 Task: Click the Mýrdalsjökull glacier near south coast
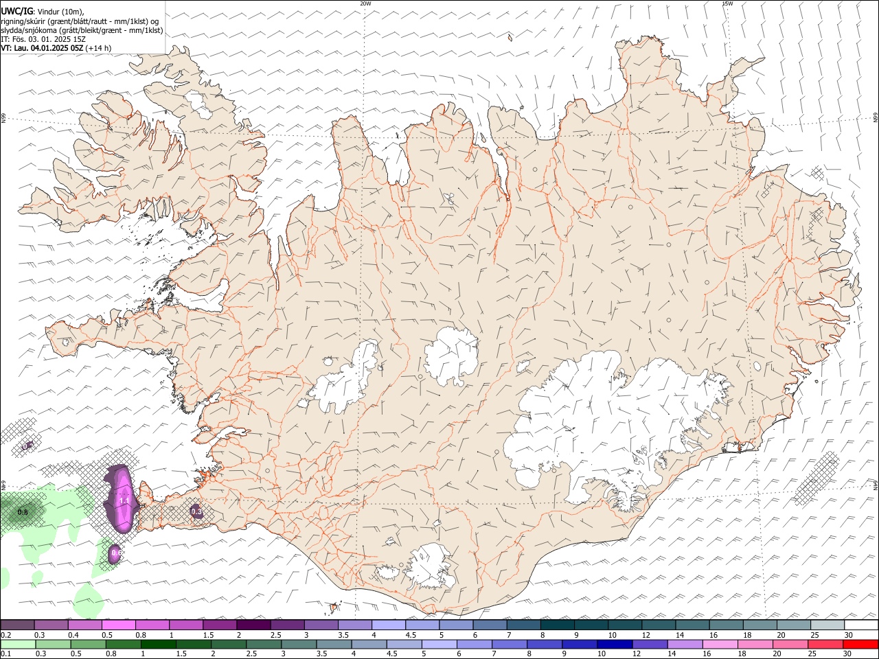point(430,568)
